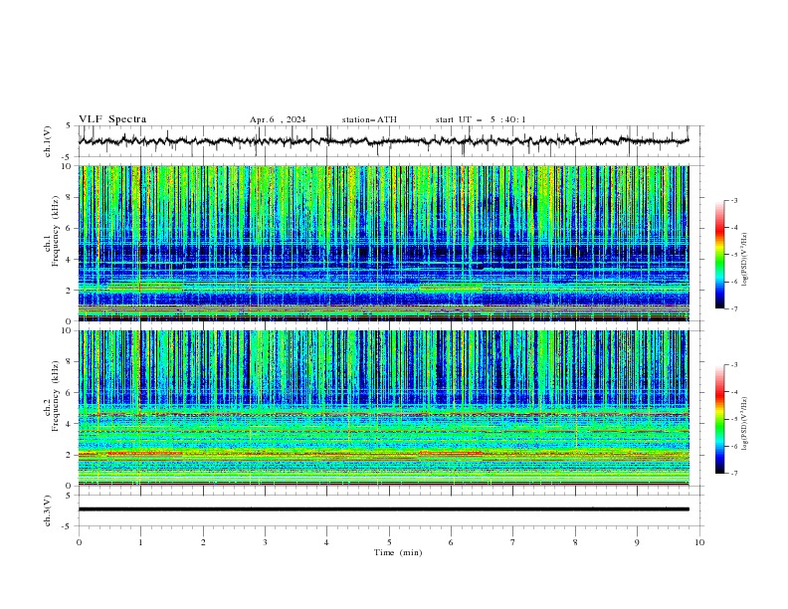Click the "station=ATH" header label
This screenshot has width=788, height=609.
pyautogui.click(x=369, y=119)
